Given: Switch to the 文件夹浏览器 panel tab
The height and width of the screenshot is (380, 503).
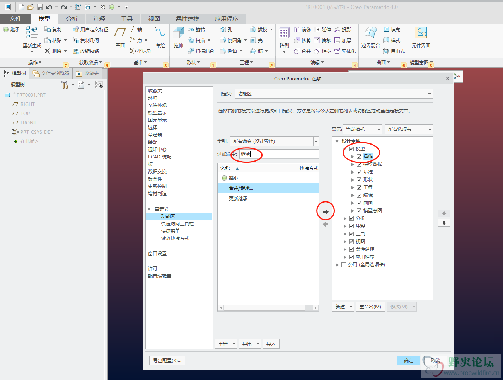Looking at the screenshot, I should click(x=51, y=73).
